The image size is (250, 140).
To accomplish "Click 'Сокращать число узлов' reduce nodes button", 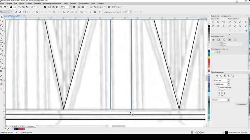I will pos(112,12).
